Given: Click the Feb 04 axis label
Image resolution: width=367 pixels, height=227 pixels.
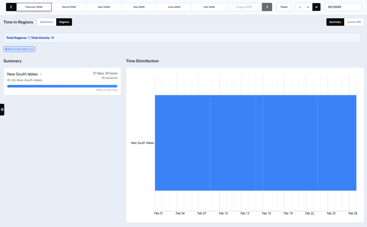Looking at the screenshot, I should [x=180, y=213].
